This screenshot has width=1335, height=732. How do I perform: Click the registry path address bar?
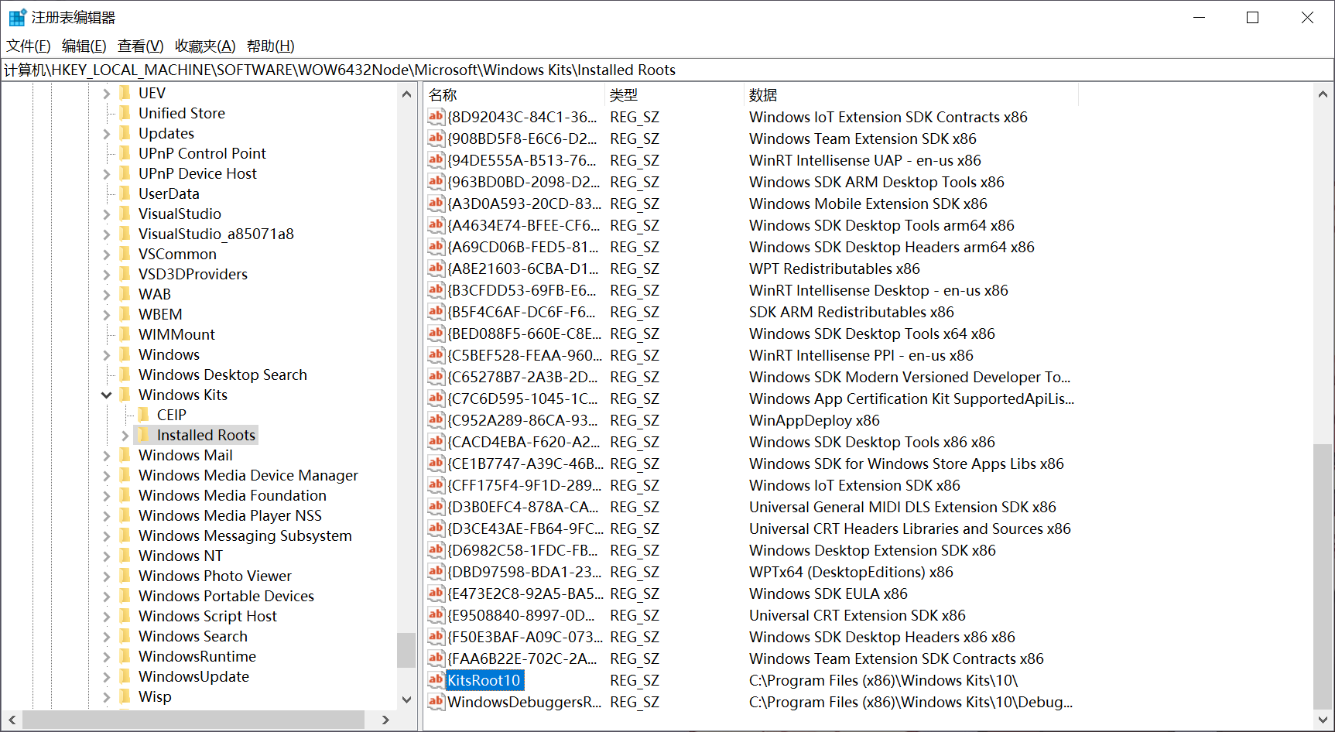667,70
